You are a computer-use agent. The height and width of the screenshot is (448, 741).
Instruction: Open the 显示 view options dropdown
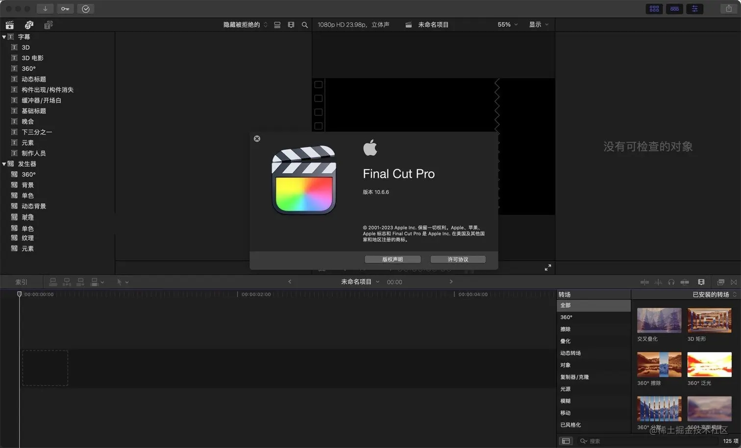click(539, 25)
